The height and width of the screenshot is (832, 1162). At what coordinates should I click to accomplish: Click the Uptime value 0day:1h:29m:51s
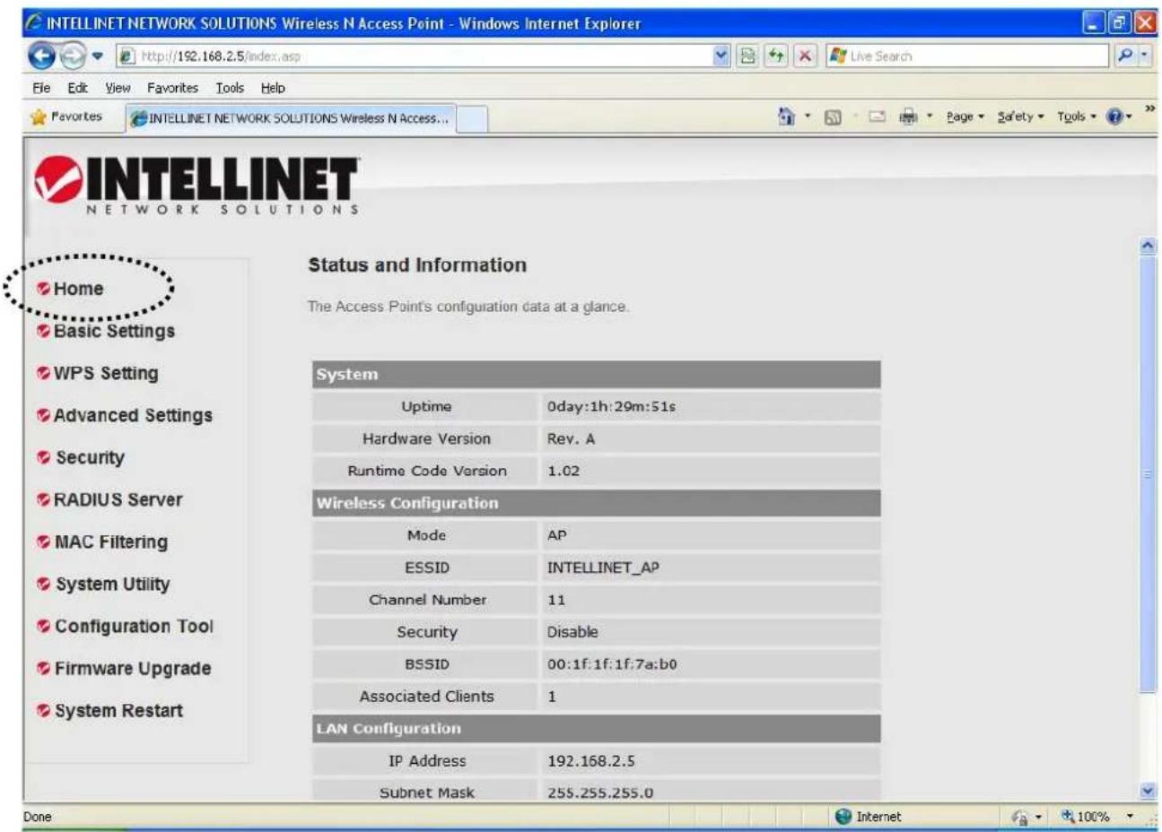611,406
